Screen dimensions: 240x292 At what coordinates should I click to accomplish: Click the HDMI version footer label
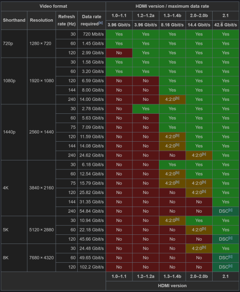coord(172,286)
